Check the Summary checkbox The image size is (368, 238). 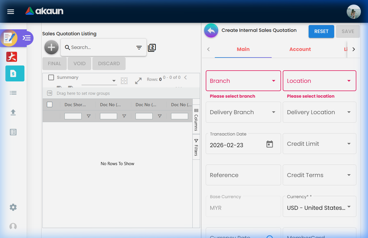click(51, 77)
